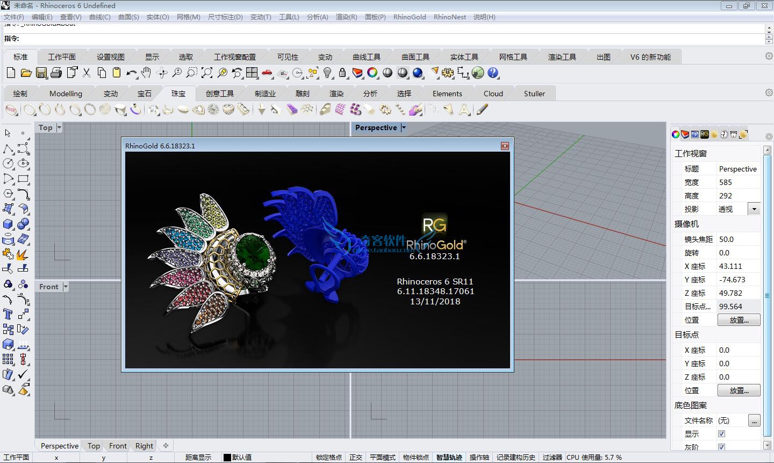
Task: Click 放置 button for camera position
Action: pos(739,320)
